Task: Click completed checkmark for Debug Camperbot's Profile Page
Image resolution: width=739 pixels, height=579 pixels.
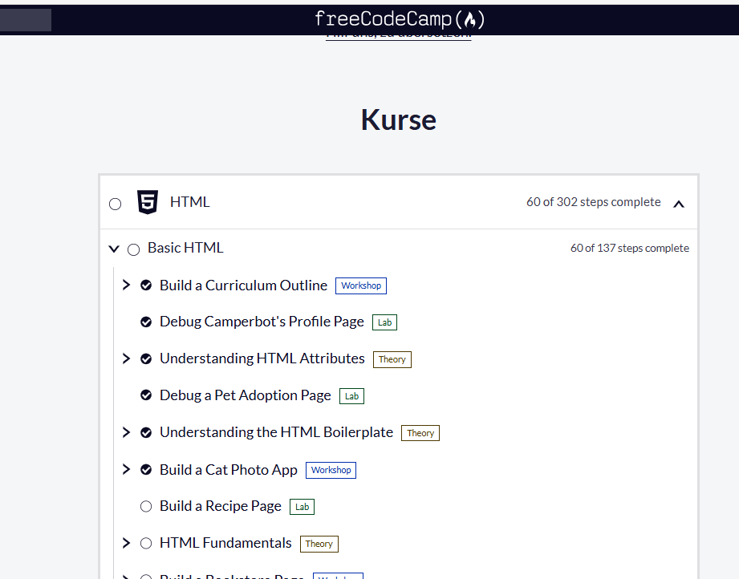Action: [146, 322]
